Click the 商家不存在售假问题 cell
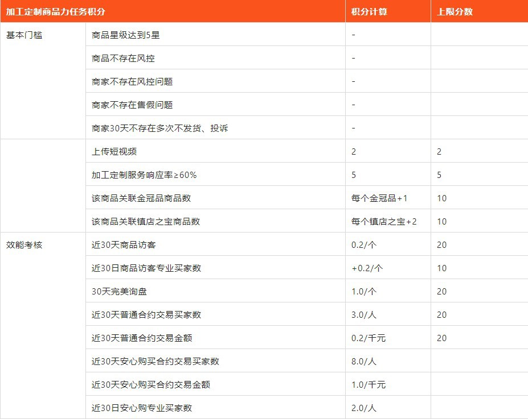The image size is (528, 419). point(125,104)
